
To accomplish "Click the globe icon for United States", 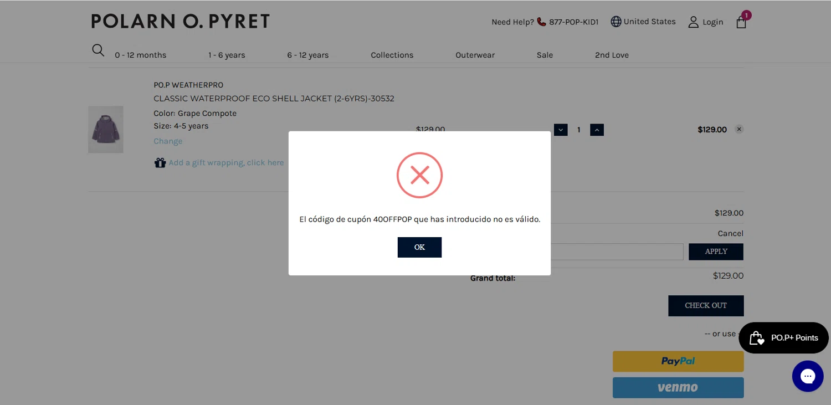I will pyautogui.click(x=615, y=22).
